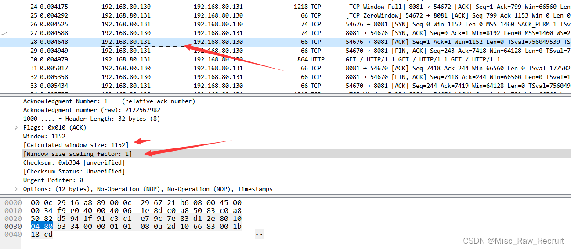Viewport: 571px width, 249px height.
Task: Select packet 28 at time 0.004648
Action: (x=285, y=42)
